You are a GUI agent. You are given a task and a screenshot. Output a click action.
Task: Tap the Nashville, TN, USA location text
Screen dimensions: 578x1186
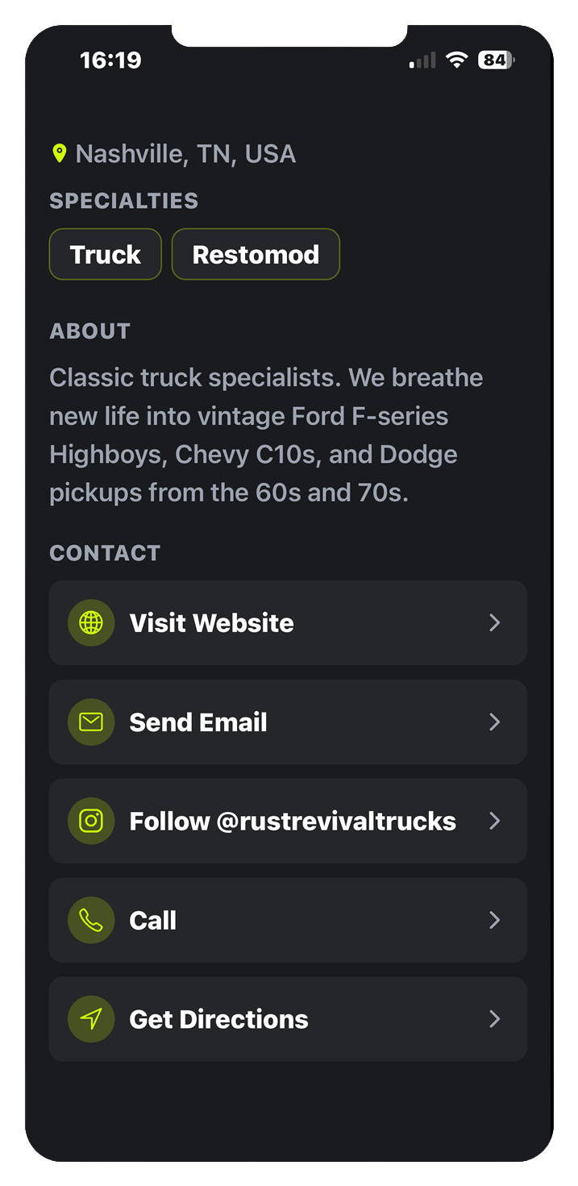pyautogui.click(x=185, y=153)
